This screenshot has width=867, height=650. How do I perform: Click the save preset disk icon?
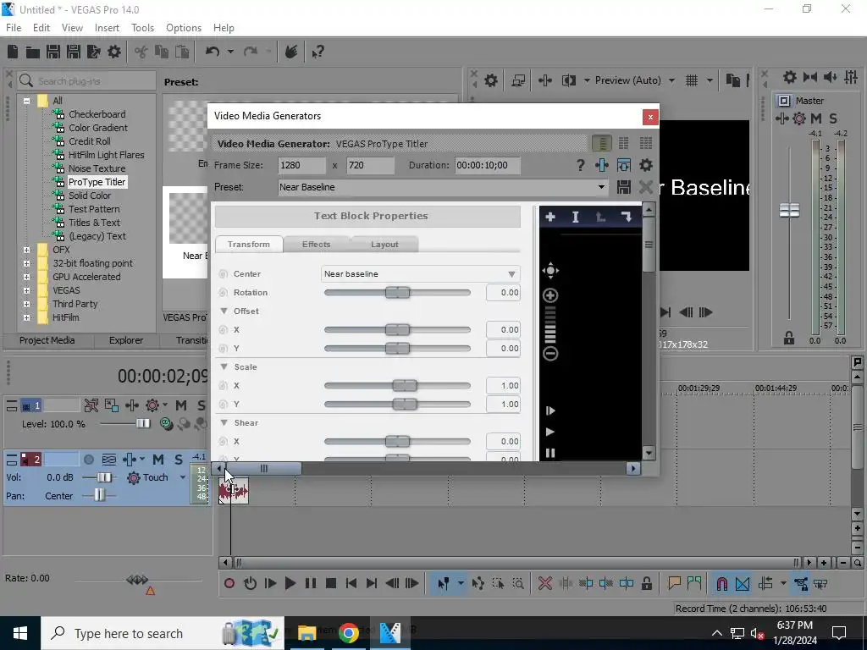click(624, 187)
